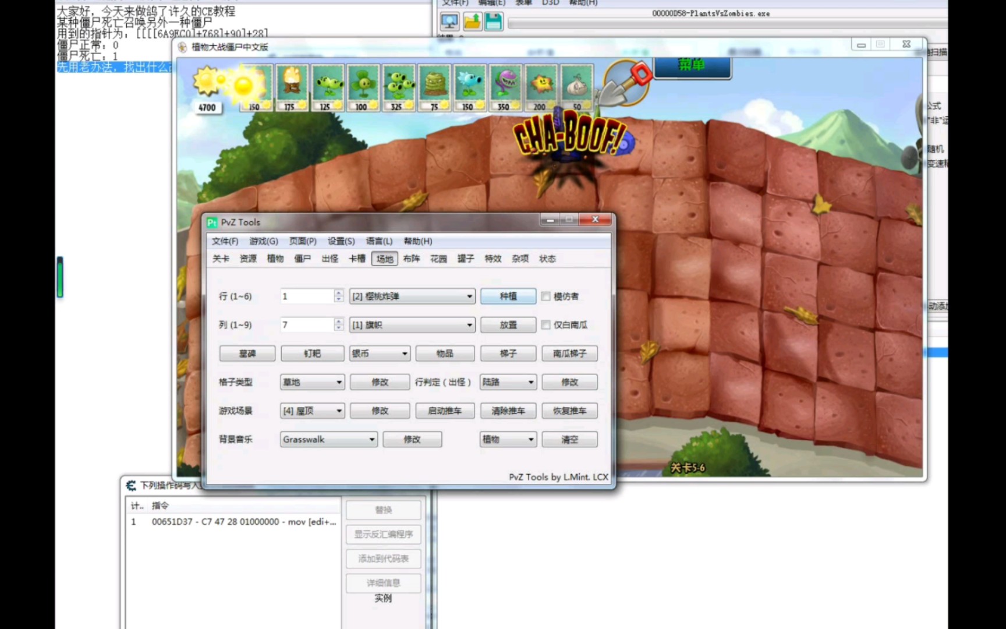Image resolution: width=1006 pixels, height=629 pixels.
Task: Open the 格子类型 dropdown showing 草地
Action: (313, 382)
